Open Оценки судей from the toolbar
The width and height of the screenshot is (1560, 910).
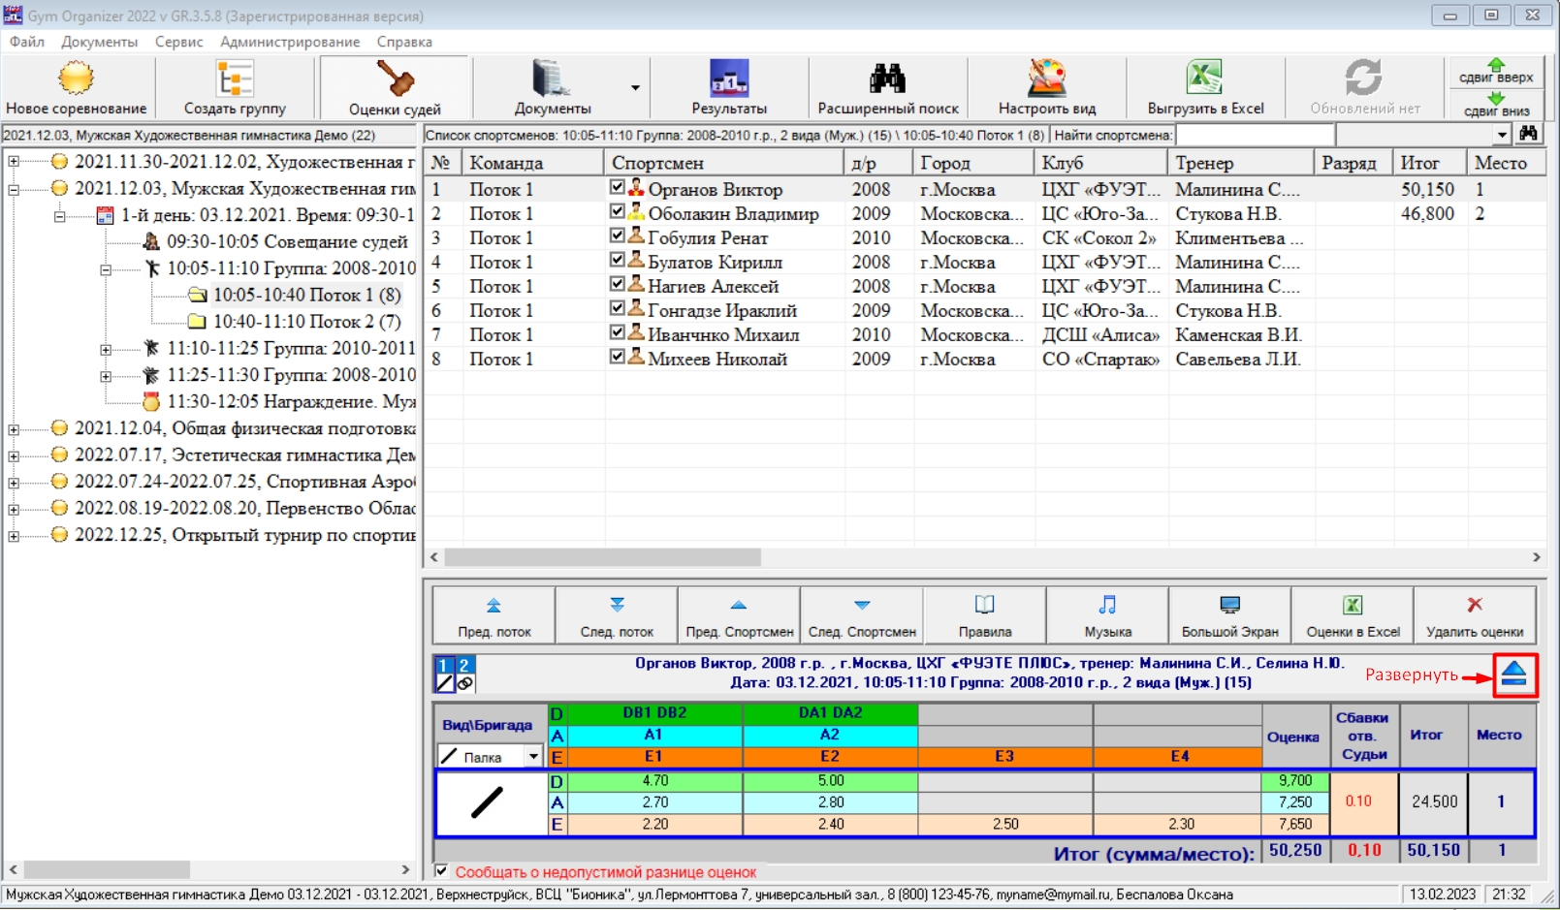coord(395,78)
